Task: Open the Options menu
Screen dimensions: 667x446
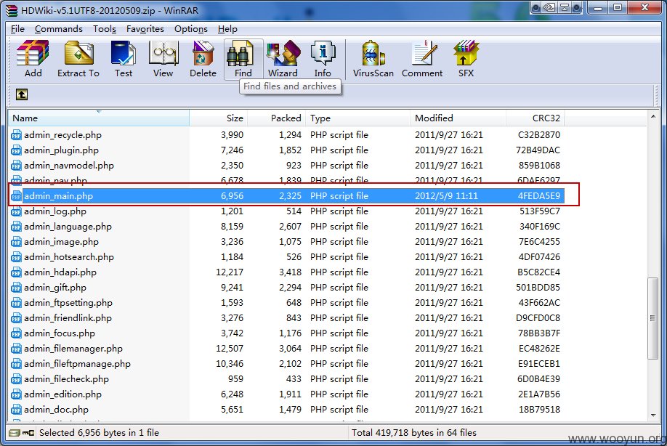Action: point(191,29)
